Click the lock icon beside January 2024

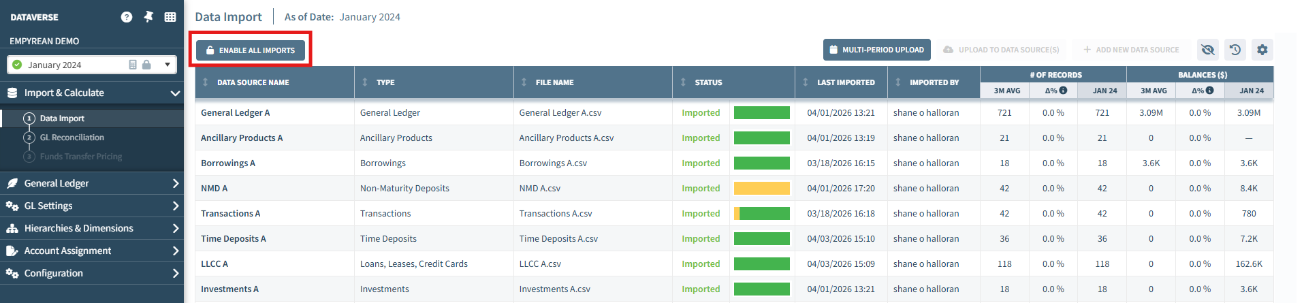tap(146, 65)
